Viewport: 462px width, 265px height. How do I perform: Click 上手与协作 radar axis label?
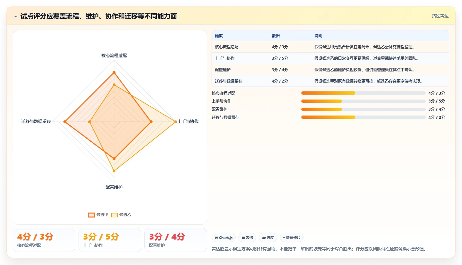point(188,121)
